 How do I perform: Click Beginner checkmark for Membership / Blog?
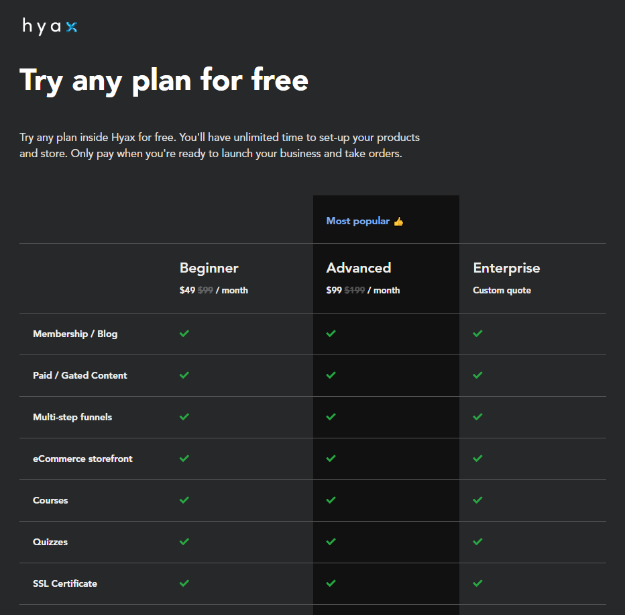pos(184,334)
